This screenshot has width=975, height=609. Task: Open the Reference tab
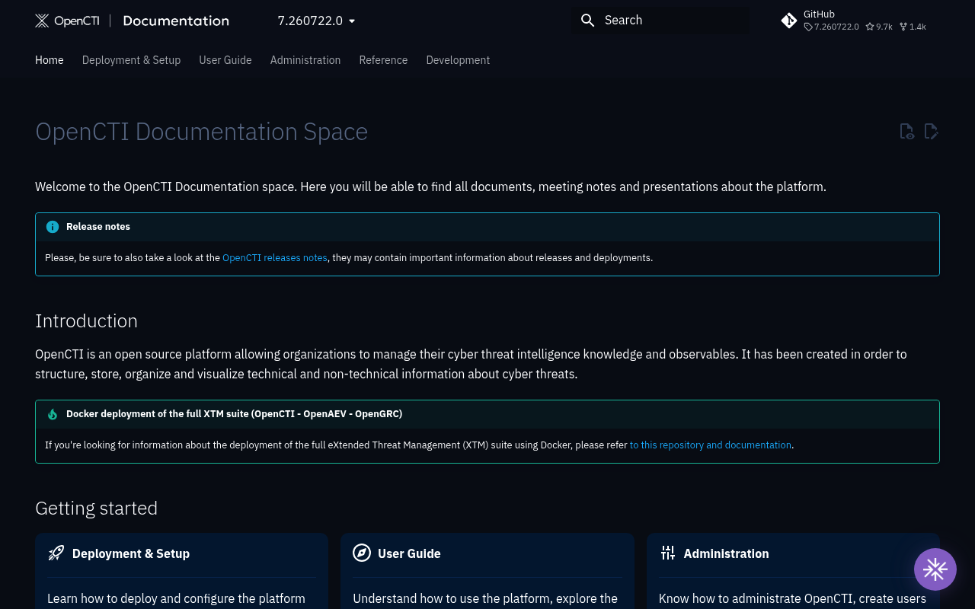[383, 60]
